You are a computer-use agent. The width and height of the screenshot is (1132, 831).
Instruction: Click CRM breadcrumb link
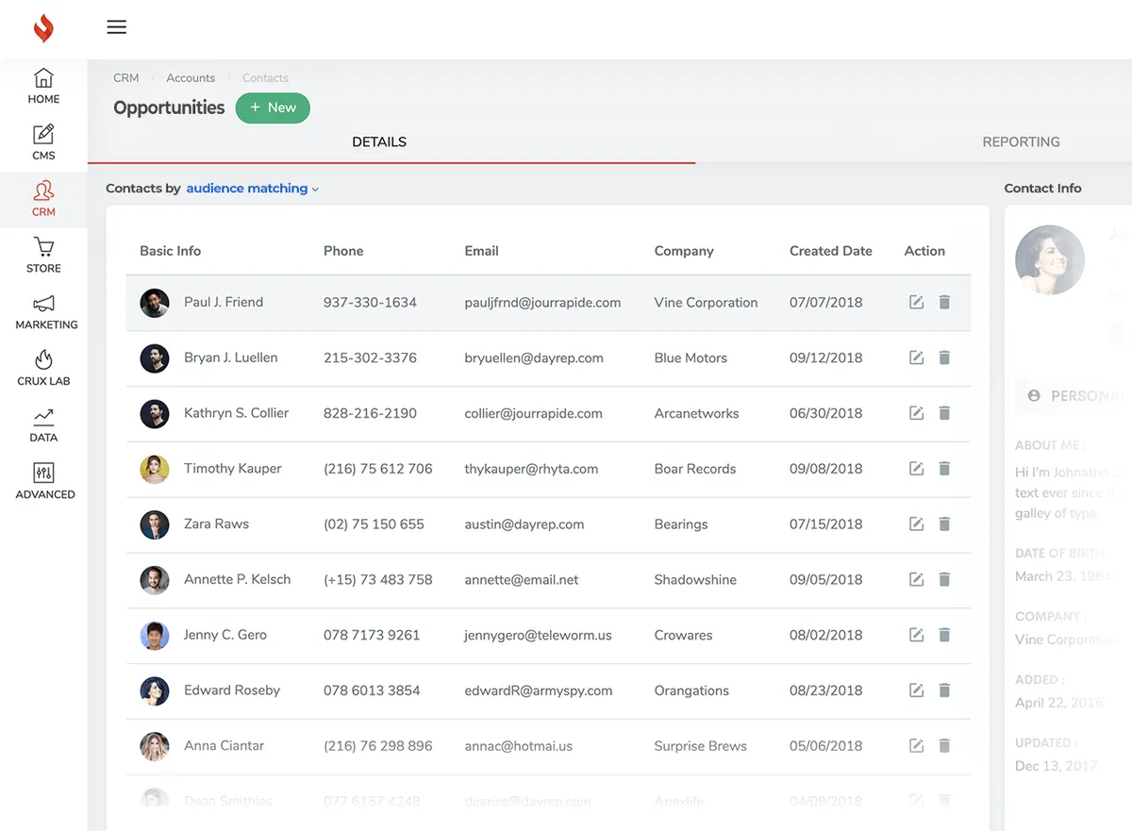point(125,78)
